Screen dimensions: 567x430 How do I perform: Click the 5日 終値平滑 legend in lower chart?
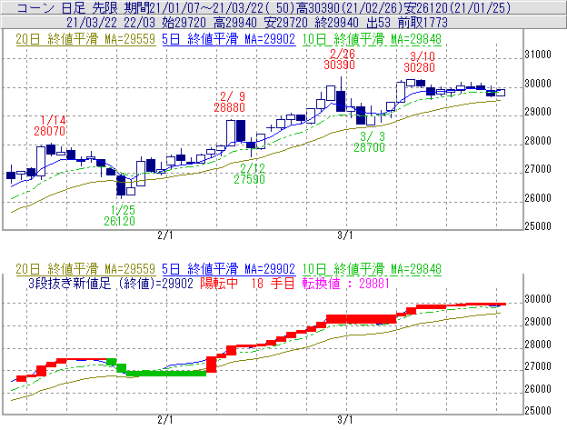pyautogui.click(x=229, y=269)
